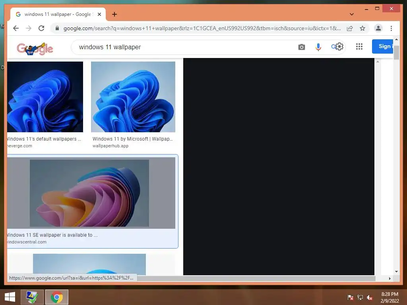
Task: Open the light blue bloom wallpaper thumbnail
Action: pos(133,97)
